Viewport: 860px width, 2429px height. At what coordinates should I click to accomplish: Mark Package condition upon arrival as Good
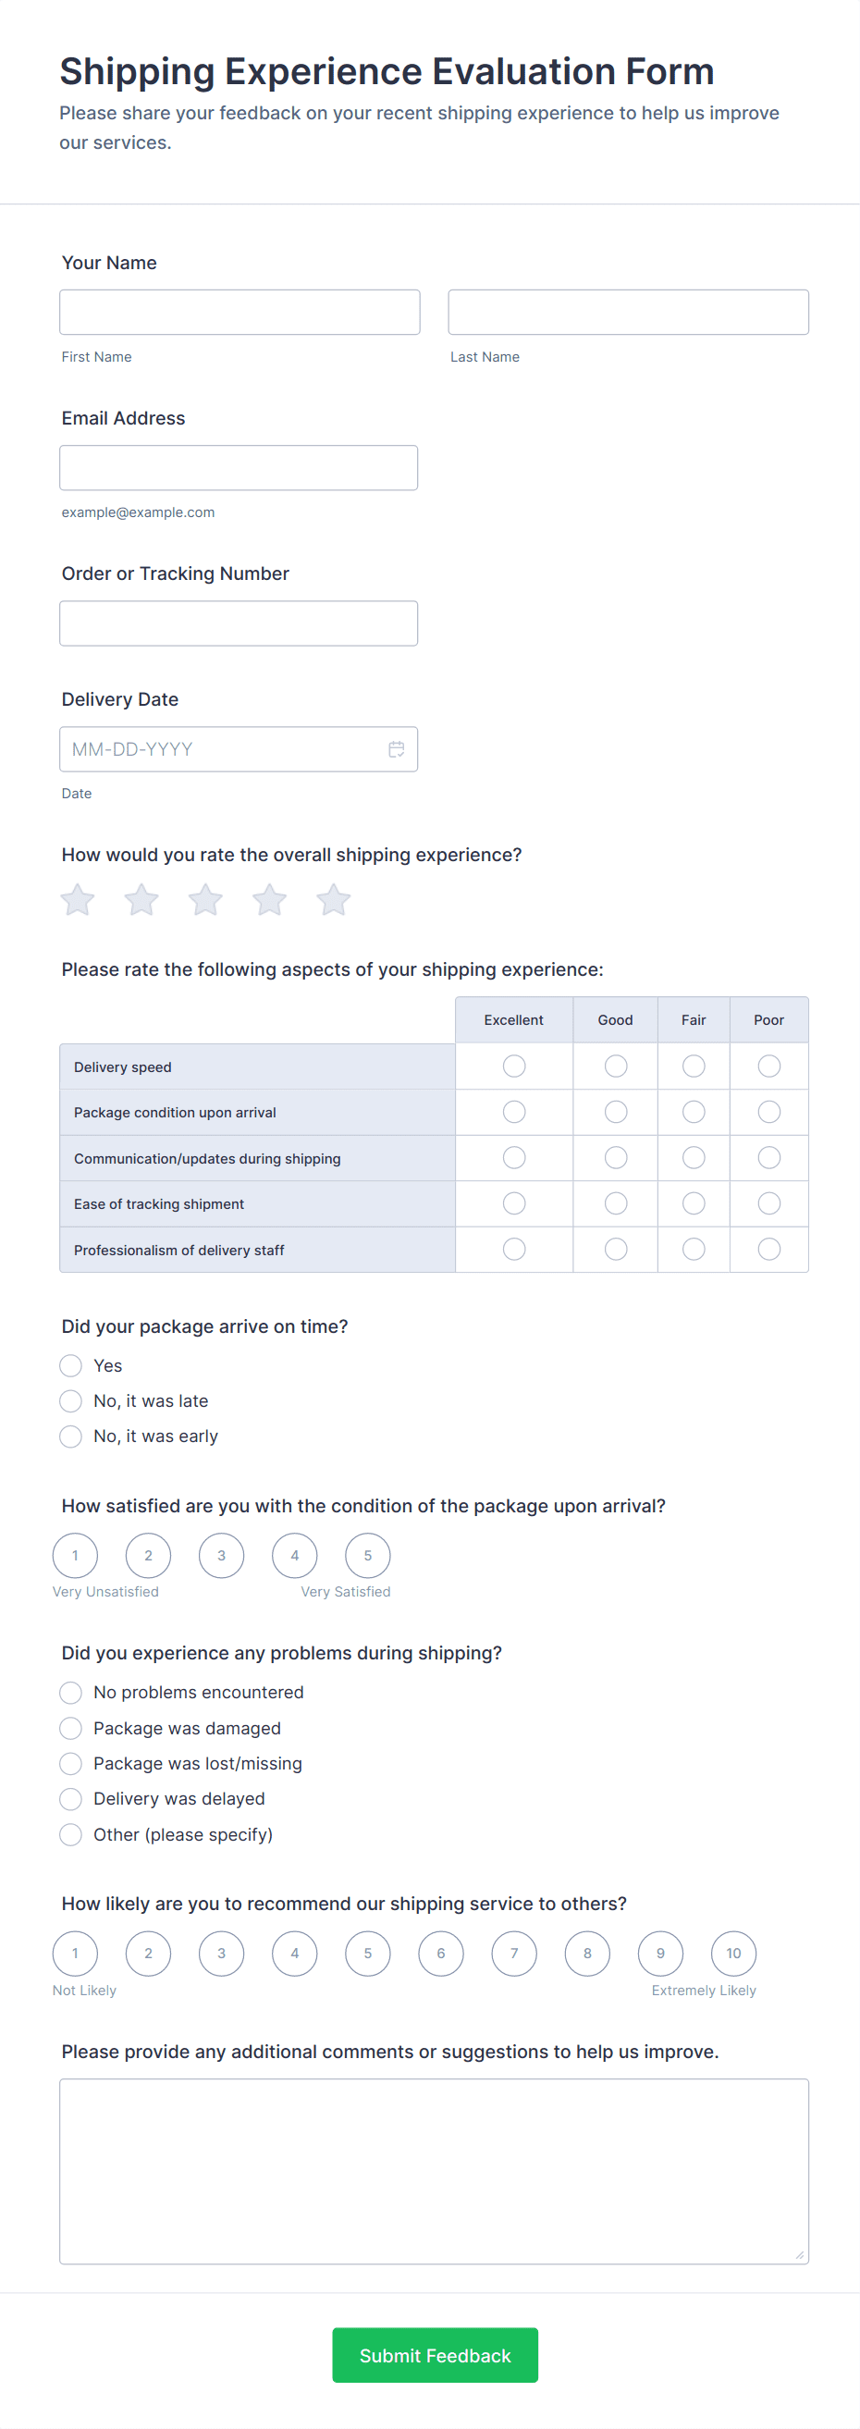click(616, 1113)
